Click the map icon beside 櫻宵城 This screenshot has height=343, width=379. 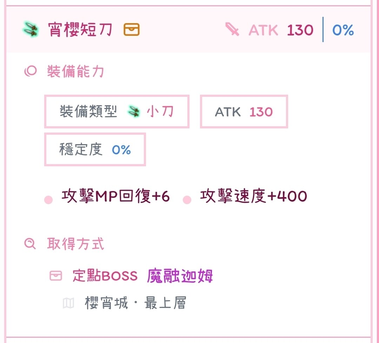tap(68, 303)
